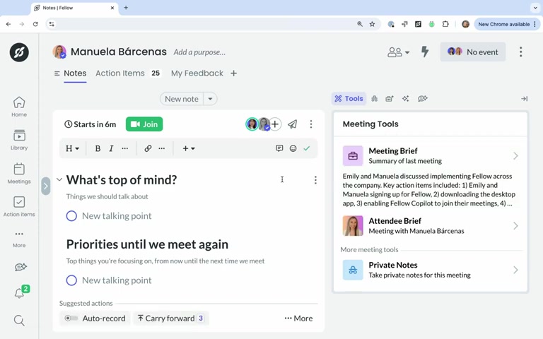
Task: Check the talking point under What's top of mind
Action: coord(71,216)
